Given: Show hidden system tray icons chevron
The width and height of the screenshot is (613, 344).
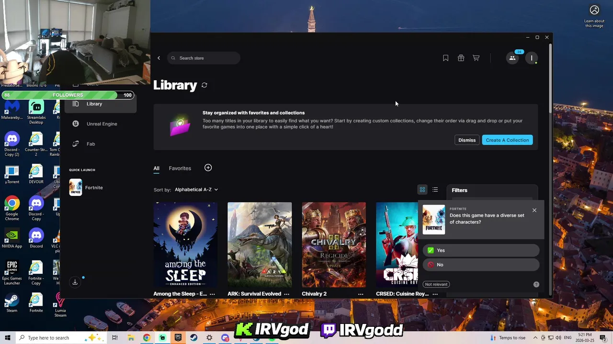Looking at the screenshot, I should 535,338.
